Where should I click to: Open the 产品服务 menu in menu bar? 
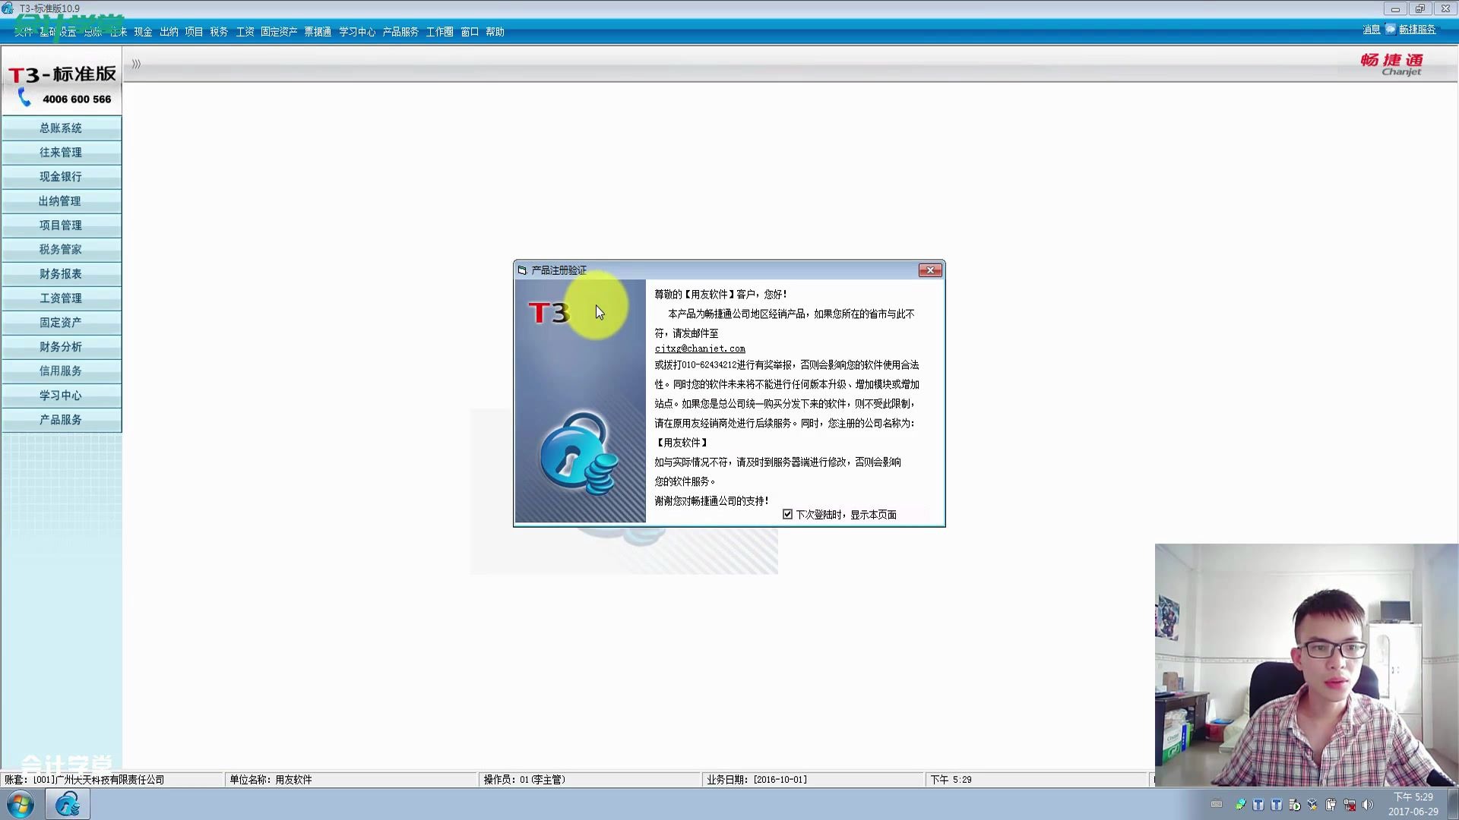[x=400, y=32]
